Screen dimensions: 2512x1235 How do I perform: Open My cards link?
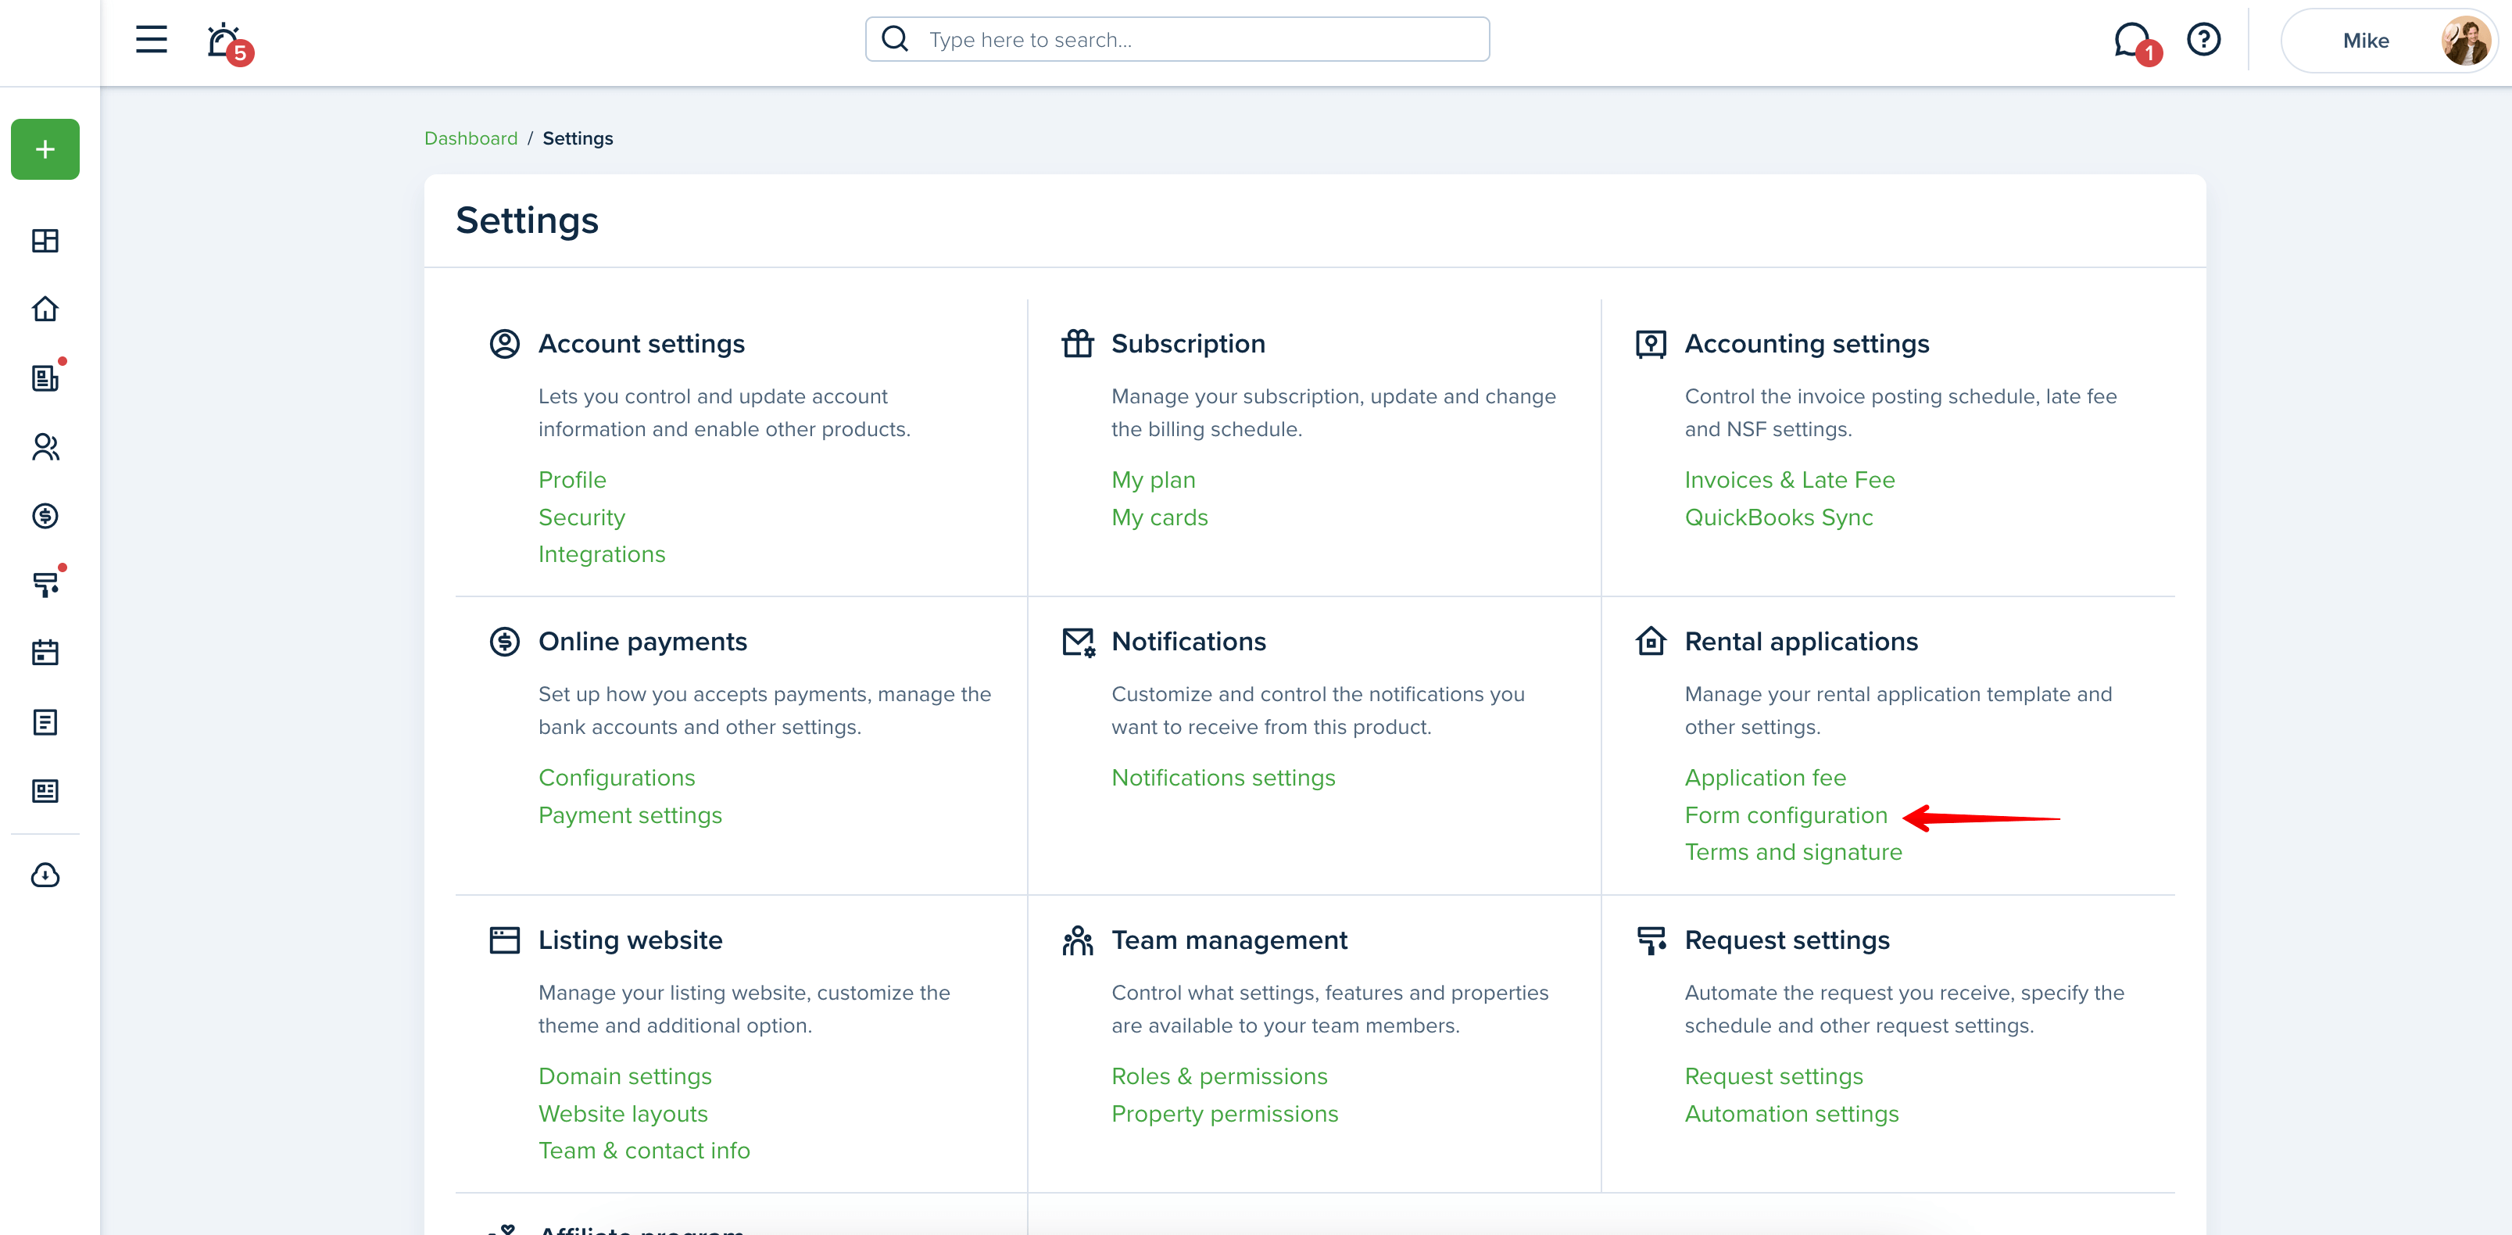(1159, 517)
